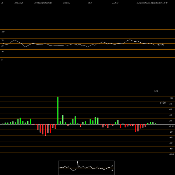Click the tallest green MR histogram bar

coord(58,111)
